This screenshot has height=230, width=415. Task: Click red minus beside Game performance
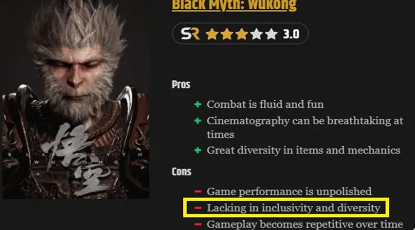tap(198, 191)
